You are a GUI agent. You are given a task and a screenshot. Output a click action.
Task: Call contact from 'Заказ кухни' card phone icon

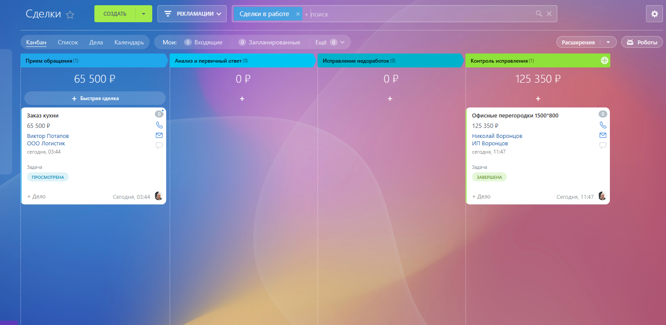pyautogui.click(x=159, y=125)
